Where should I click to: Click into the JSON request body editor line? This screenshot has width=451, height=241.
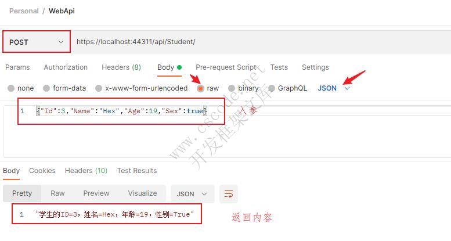click(121, 111)
